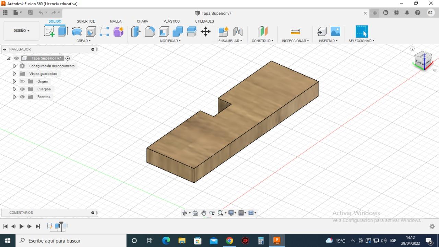Open Chrome from the Windows taskbar
This screenshot has width=439, height=247.
[x=229, y=240]
